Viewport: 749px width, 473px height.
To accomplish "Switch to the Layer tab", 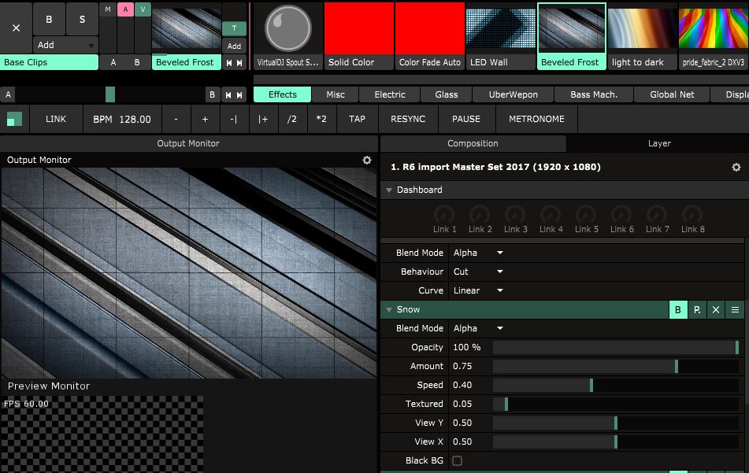I will point(658,143).
